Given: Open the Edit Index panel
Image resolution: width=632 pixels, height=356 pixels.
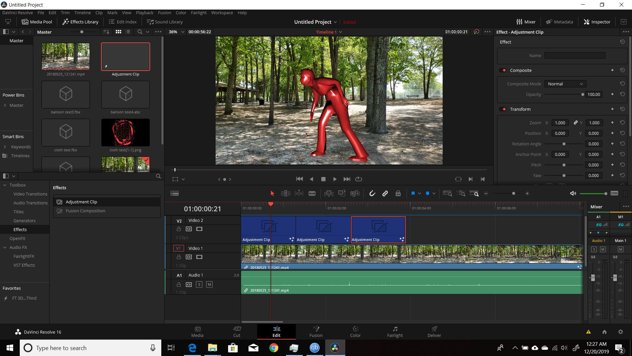Looking at the screenshot, I should point(122,22).
